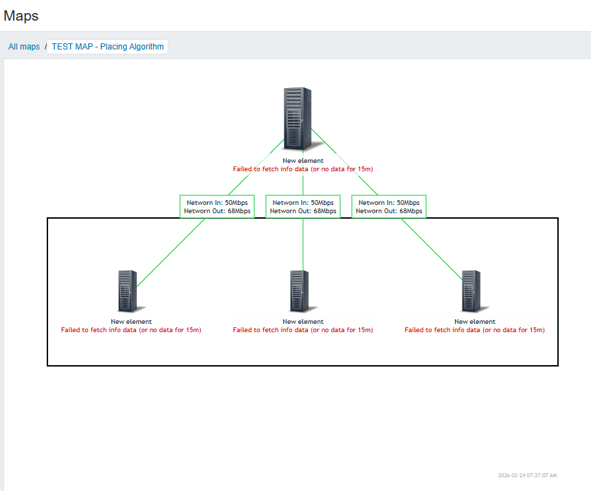Click the left link's Network In/Out label
This screenshot has height=491, width=591.
(x=217, y=207)
